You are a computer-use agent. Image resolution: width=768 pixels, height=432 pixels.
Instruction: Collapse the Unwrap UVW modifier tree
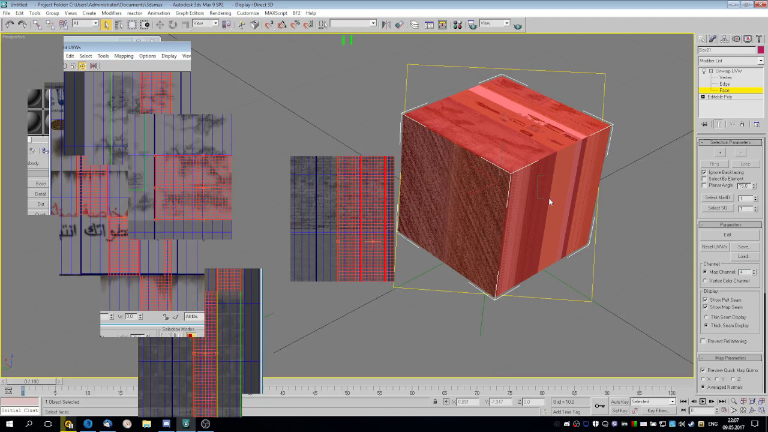pyautogui.click(x=711, y=71)
